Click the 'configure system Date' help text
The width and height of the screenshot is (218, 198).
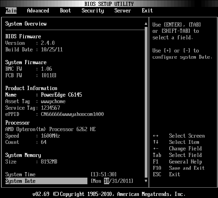pyautogui.click(x=182, y=57)
